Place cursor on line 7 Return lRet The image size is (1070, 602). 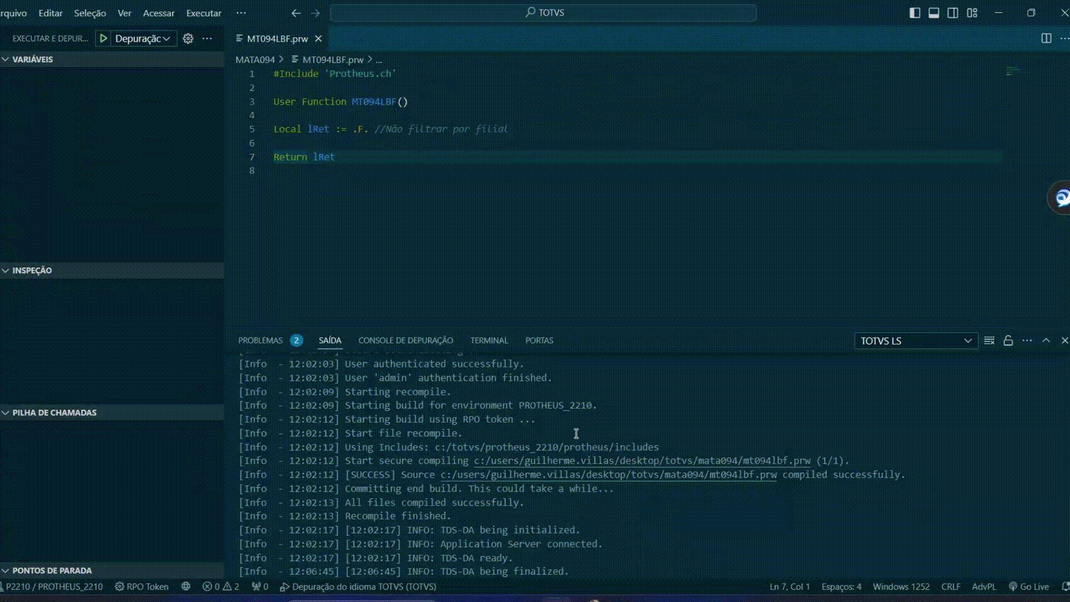pos(304,157)
